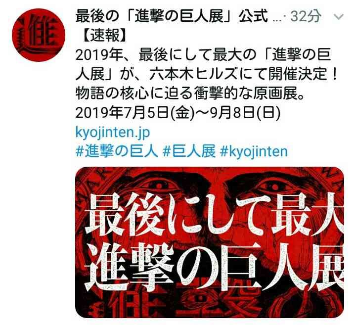This screenshot has width=356, height=325.
Task: Open the red 進 profile avatar
Action: point(39,35)
